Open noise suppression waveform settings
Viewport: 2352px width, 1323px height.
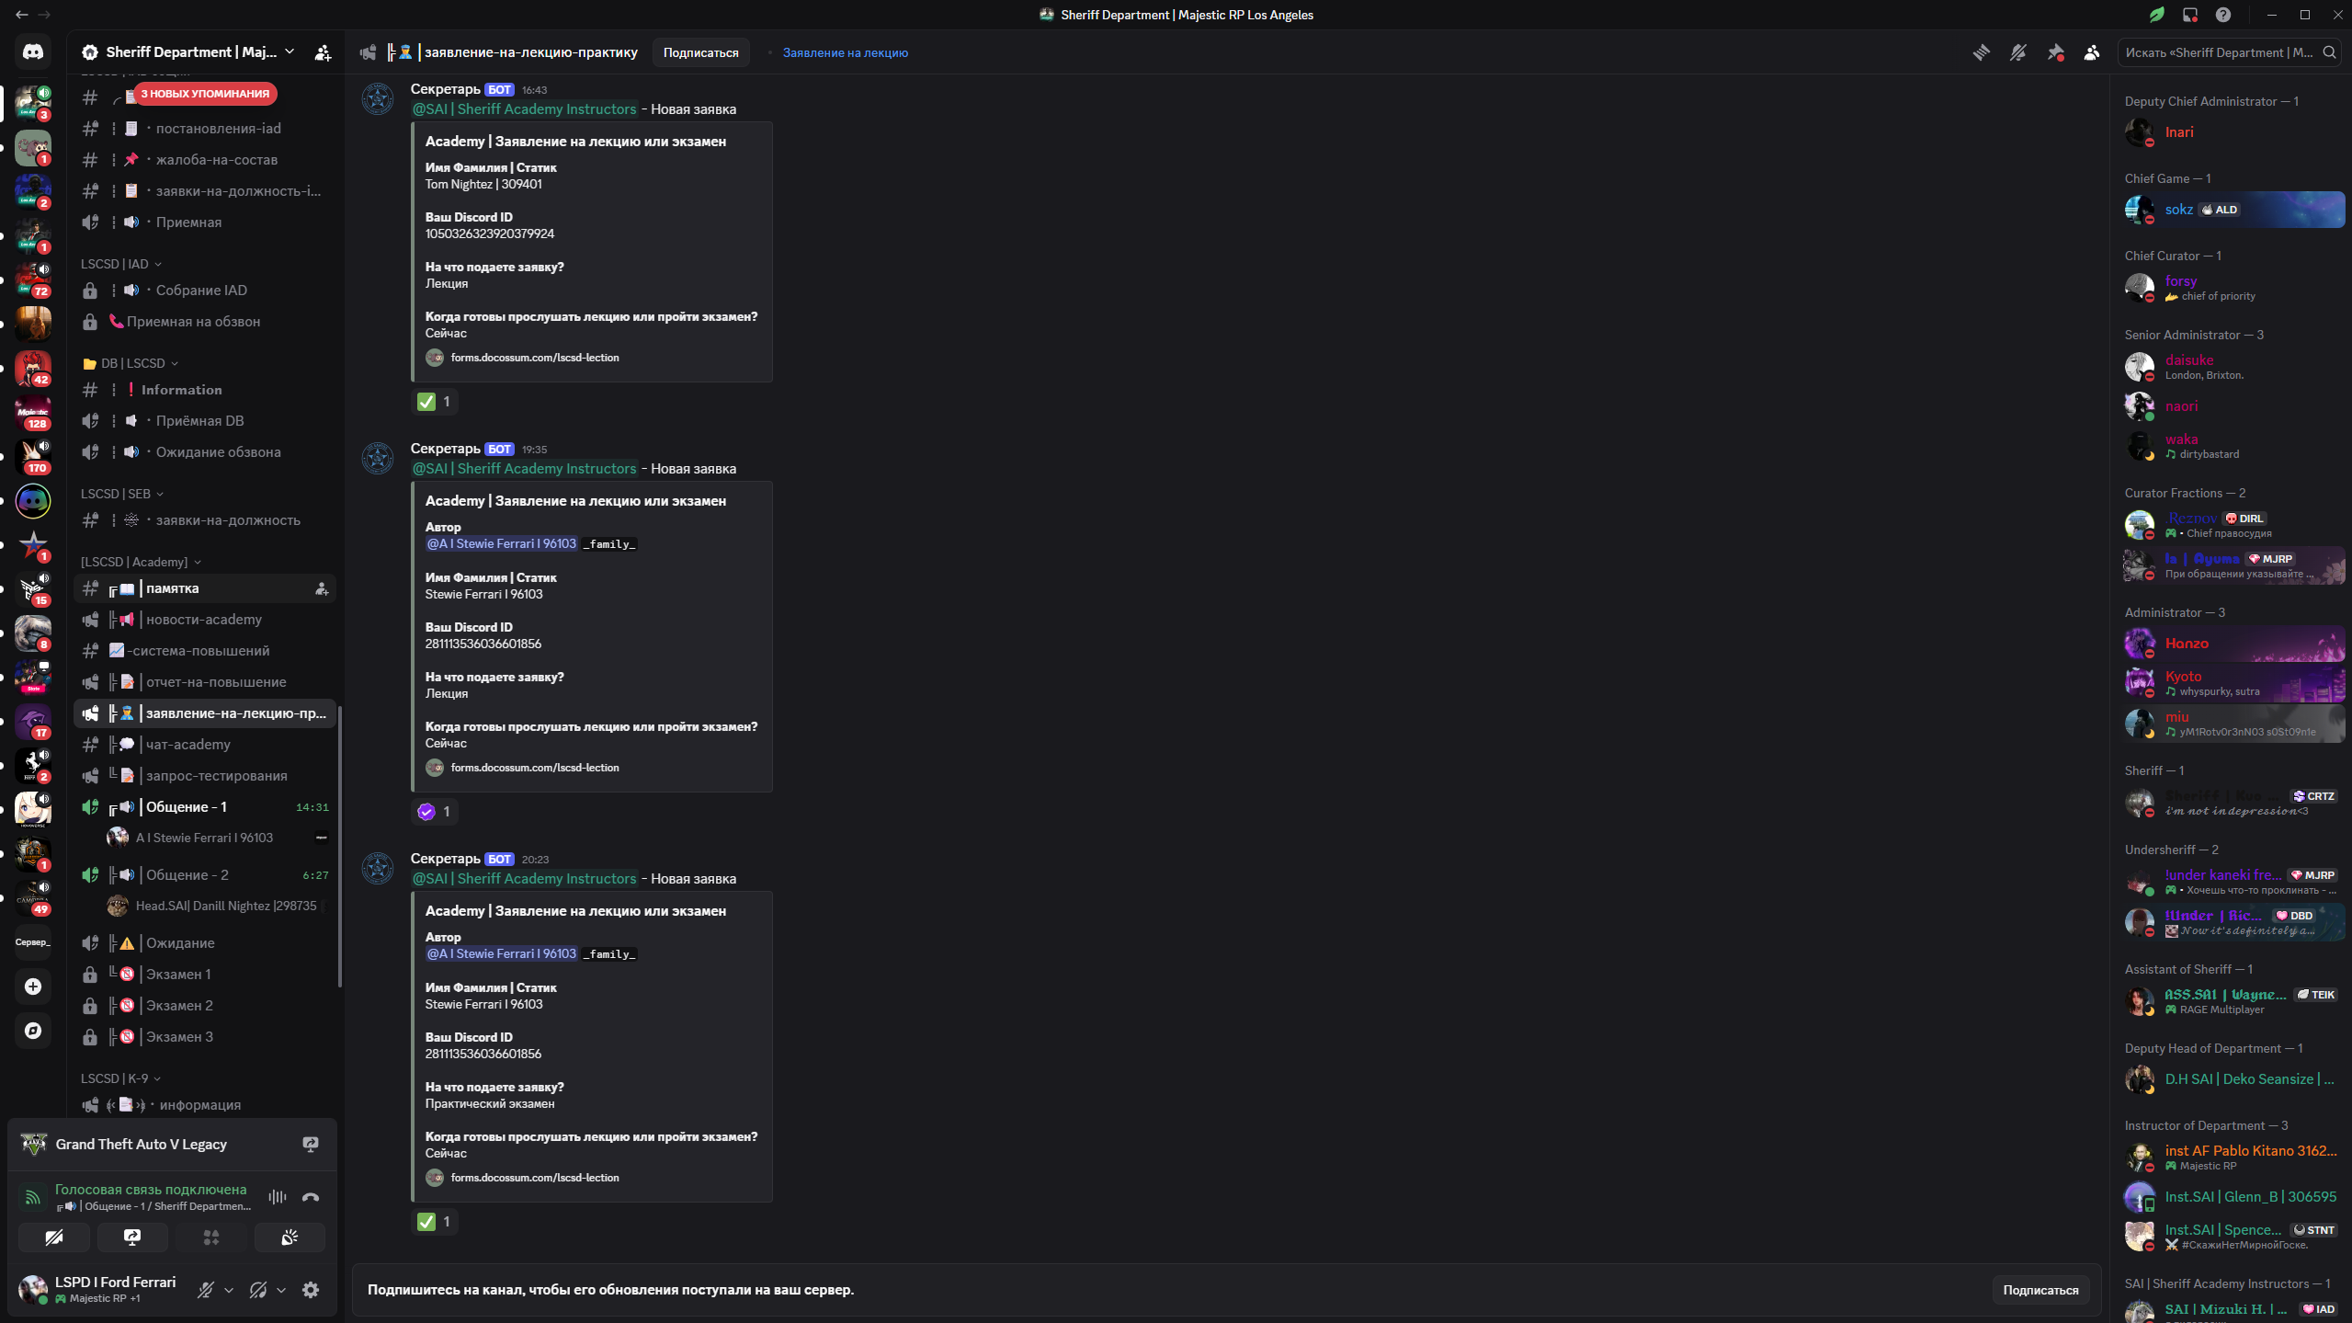[x=277, y=1197]
